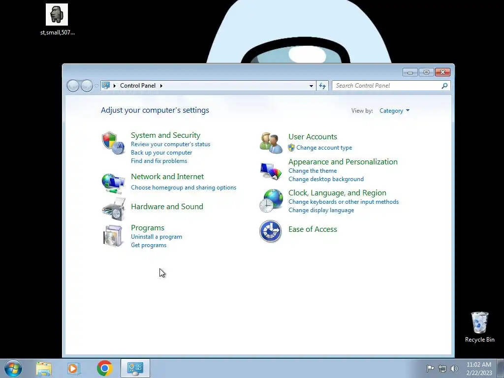Open the Windows Start menu

[x=13, y=368]
